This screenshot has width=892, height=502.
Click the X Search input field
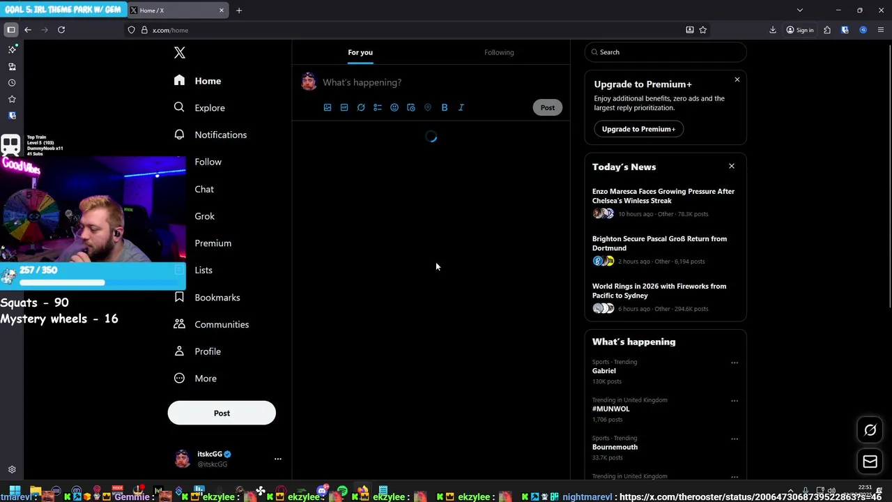tap(666, 52)
